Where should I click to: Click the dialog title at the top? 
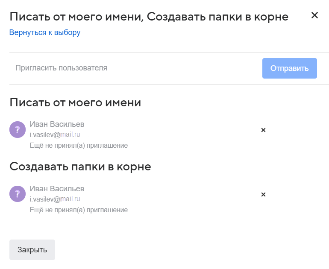click(149, 17)
